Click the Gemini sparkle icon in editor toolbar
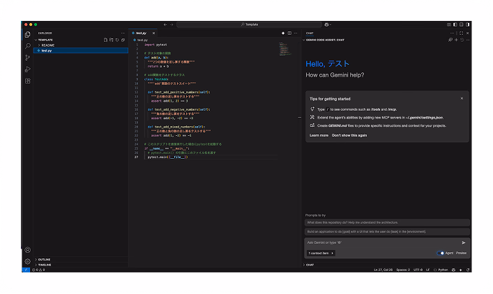Screen dimensions: 493x294 point(283,33)
